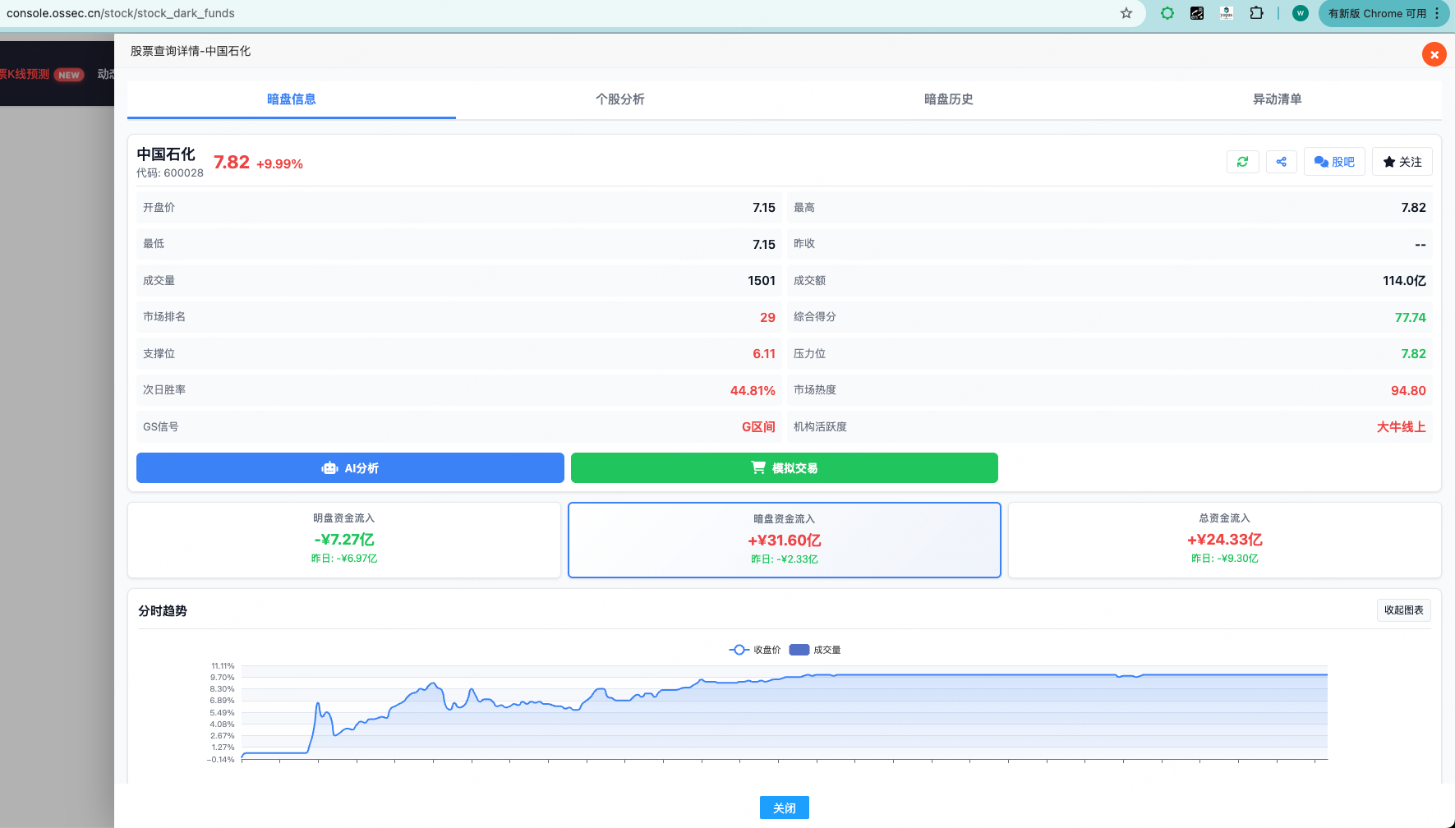Viewport: 1455px width, 828px height.
Task: Launch the AI分析 button
Action: tap(350, 468)
